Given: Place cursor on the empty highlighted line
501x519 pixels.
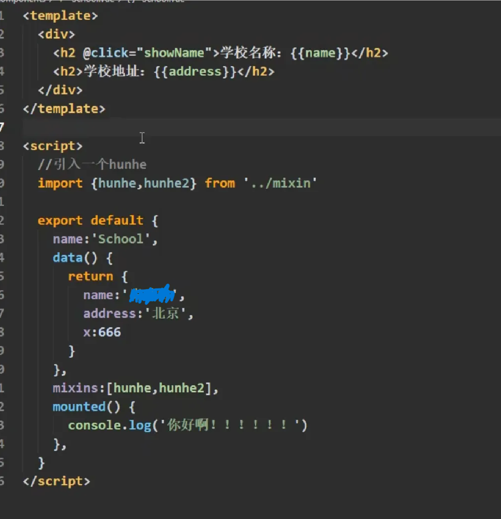Looking at the screenshot, I should 261,127.
